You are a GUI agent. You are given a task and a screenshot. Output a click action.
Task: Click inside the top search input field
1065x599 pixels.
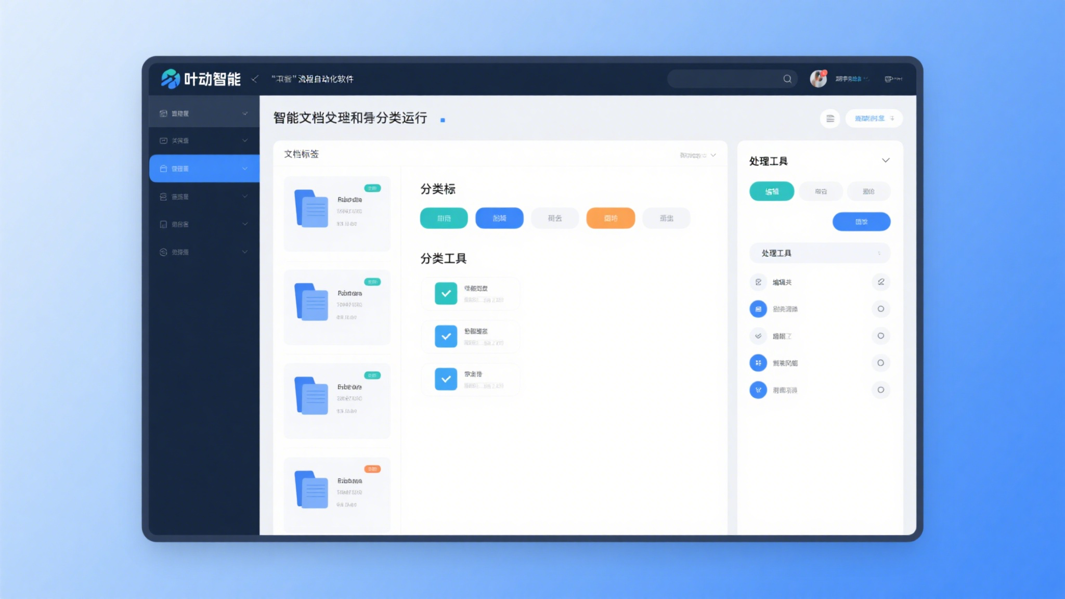728,79
